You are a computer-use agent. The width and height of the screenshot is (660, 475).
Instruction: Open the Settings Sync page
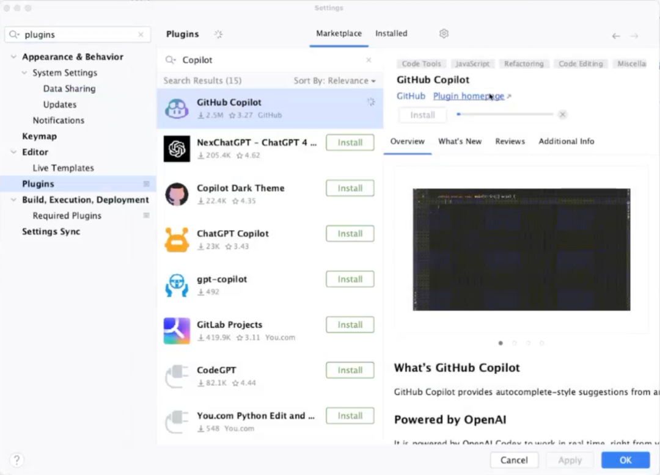point(51,231)
